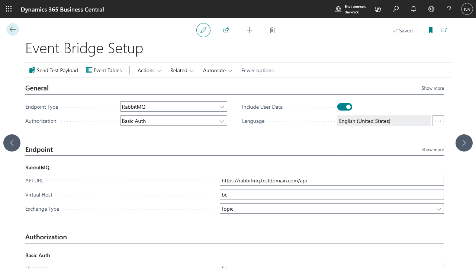Click the environment dev-nick icon
Screen dimensions: 476x268
[x=338, y=9]
